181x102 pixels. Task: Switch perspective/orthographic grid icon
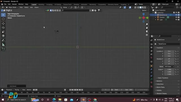(147, 35)
